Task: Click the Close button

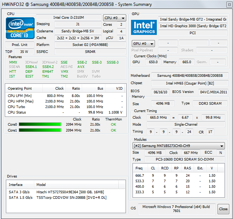Action: 223,209
